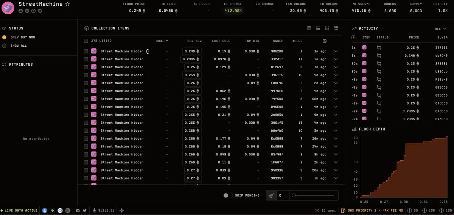Sort by the Owner column header
The image size is (454, 215).
tap(278, 41)
